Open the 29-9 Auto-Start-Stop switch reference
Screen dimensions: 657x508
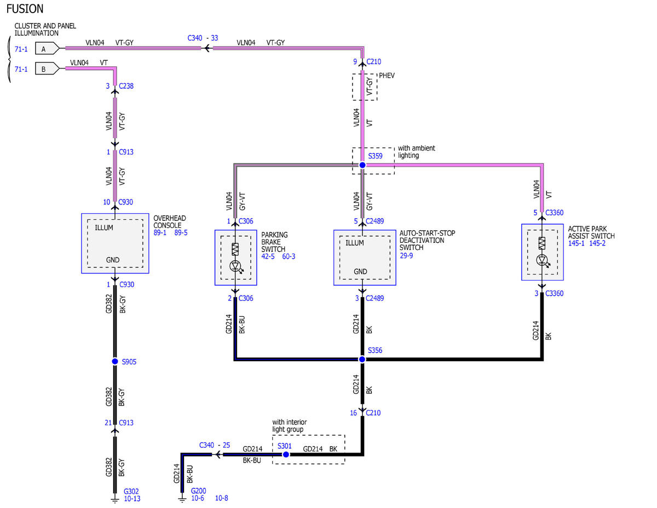(407, 255)
